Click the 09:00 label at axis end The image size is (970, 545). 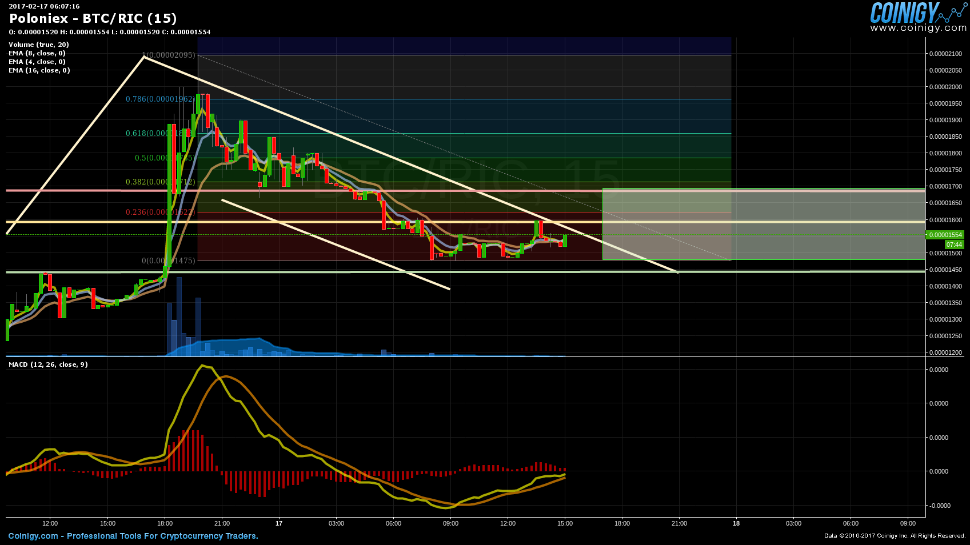click(908, 523)
